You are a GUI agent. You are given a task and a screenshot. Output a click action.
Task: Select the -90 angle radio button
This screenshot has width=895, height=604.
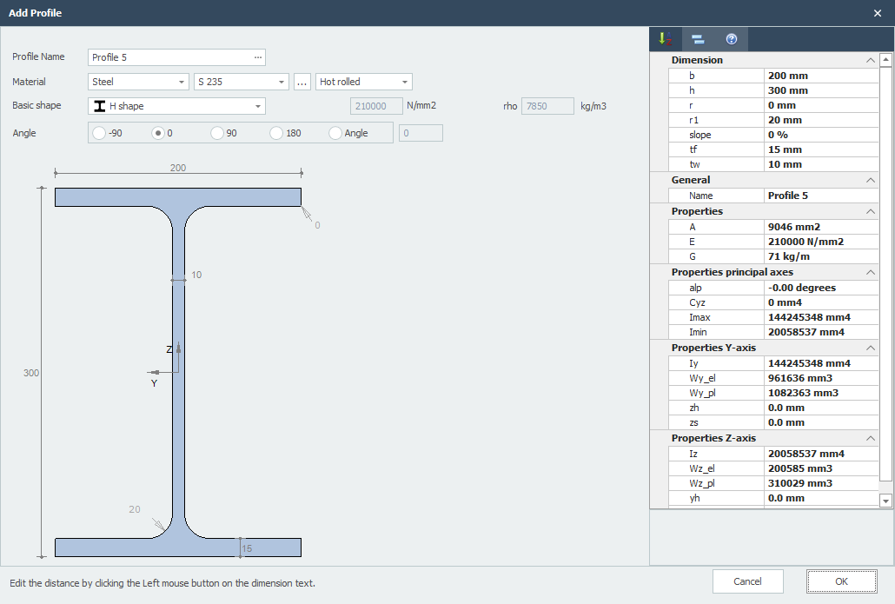pos(99,133)
